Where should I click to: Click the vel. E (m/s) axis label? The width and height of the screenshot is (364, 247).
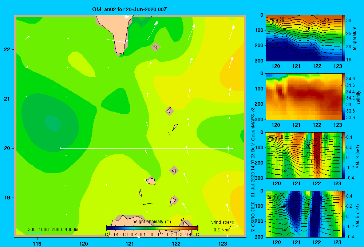pos(358,215)
